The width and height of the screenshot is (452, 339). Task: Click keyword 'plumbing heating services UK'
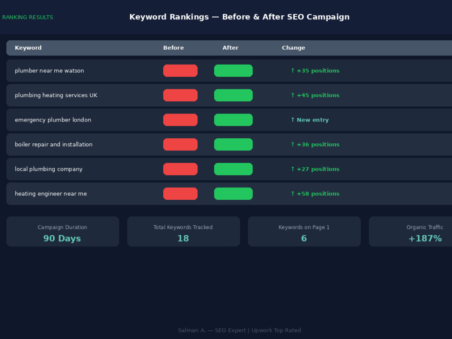pyautogui.click(x=56, y=95)
